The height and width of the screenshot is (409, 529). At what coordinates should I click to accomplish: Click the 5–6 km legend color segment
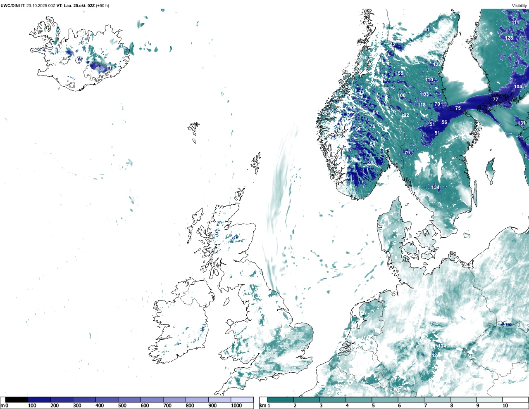[x=385, y=400]
